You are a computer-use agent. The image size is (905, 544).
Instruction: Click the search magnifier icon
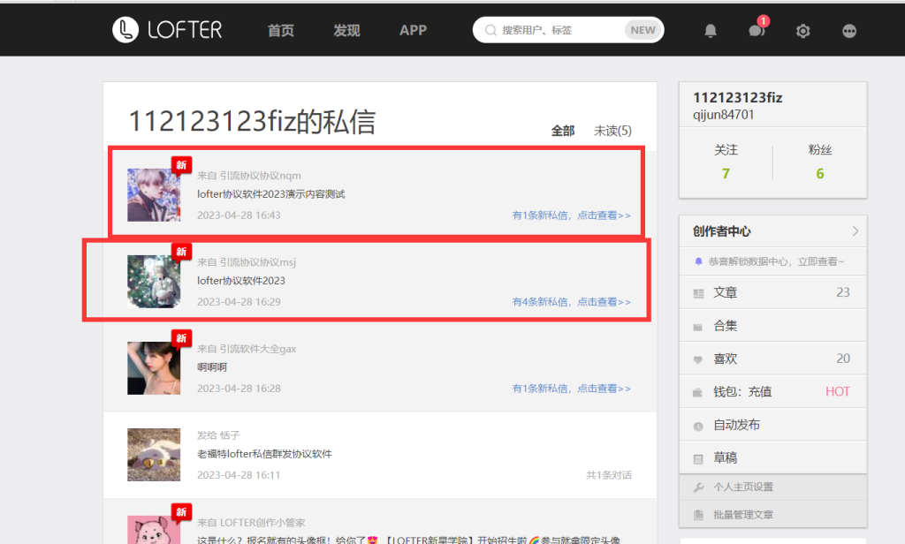(490, 30)
